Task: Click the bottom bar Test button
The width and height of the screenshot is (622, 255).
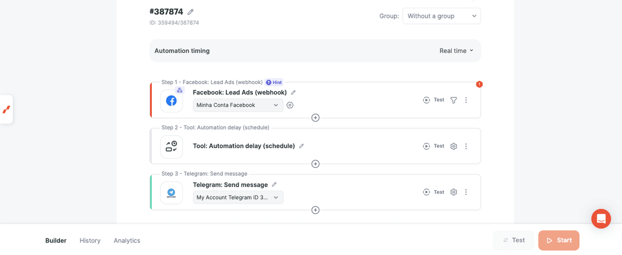Action: (514, 240)
